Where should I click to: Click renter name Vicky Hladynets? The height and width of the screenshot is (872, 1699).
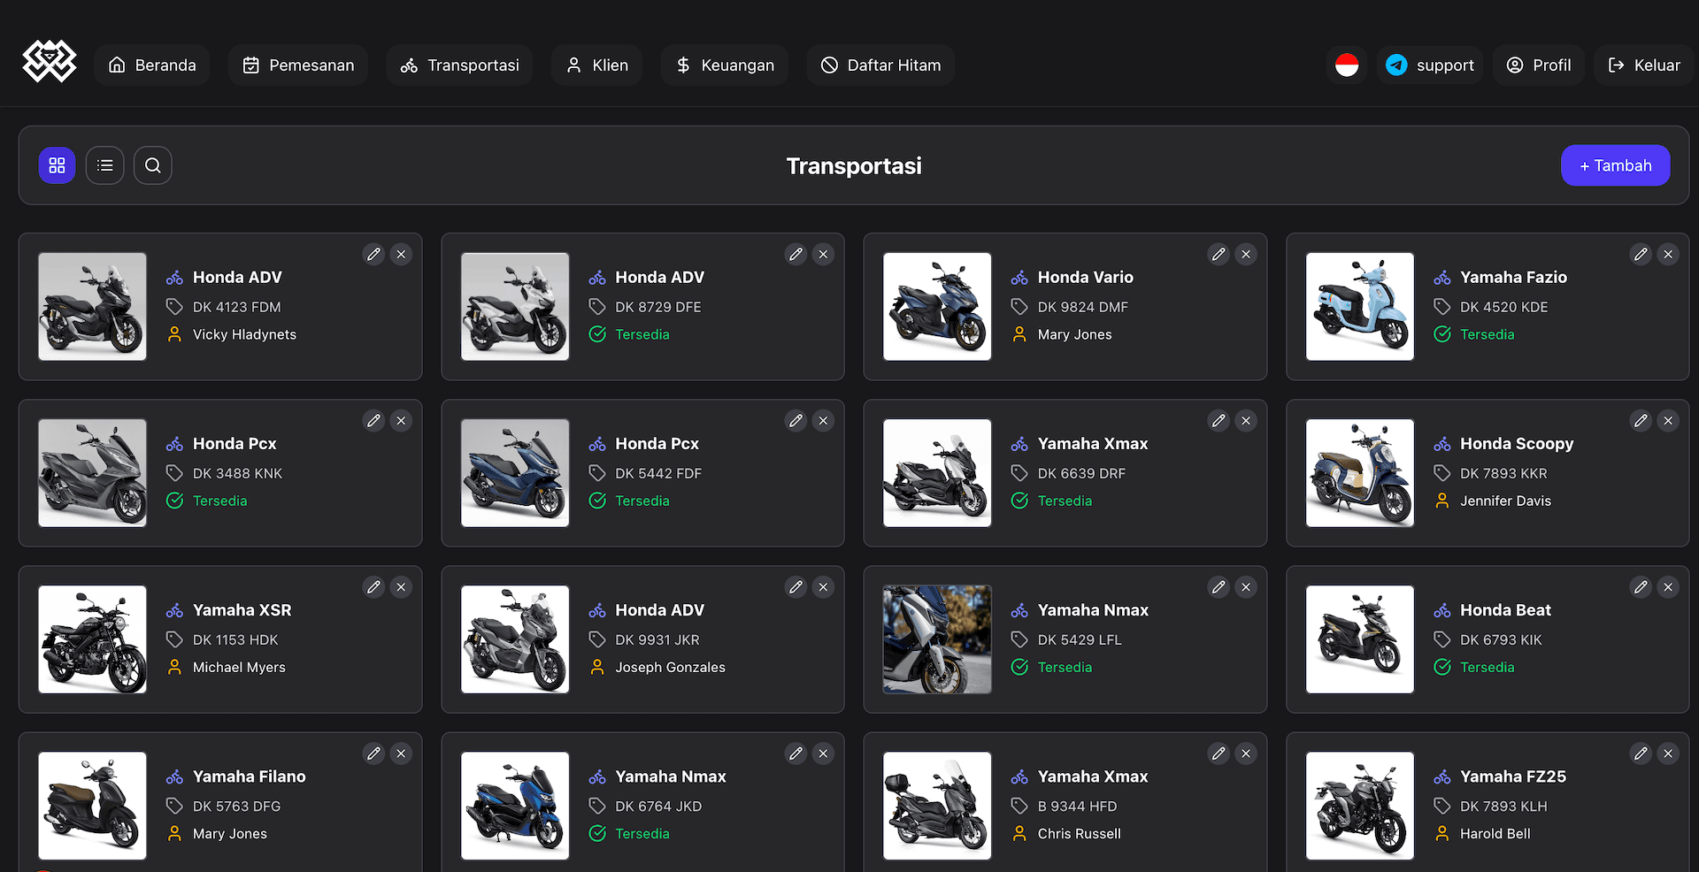[244, 334]
